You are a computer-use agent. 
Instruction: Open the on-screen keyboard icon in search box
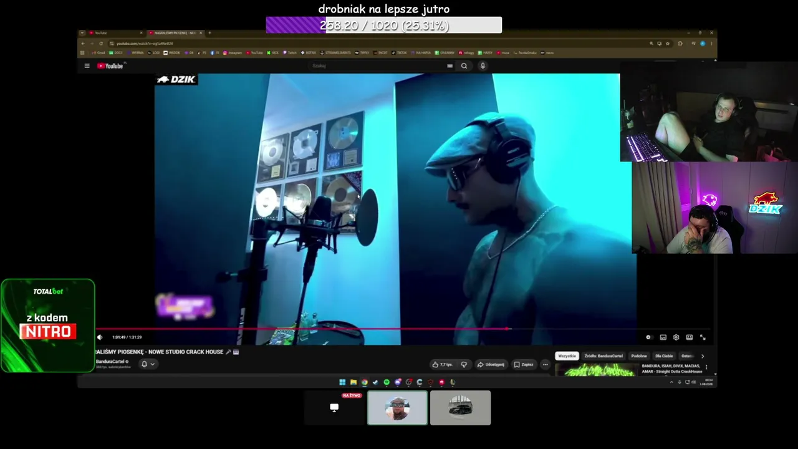point(449,65)
